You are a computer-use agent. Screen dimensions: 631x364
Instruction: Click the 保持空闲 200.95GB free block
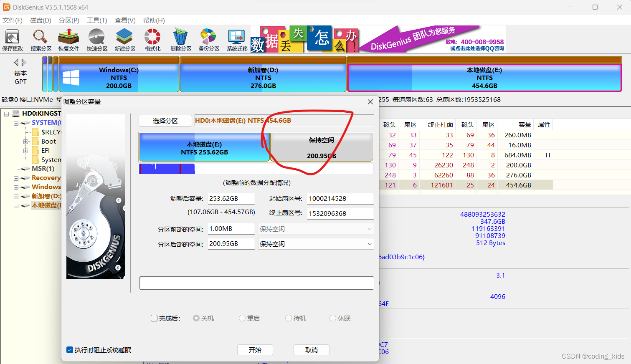pos(322,147)
